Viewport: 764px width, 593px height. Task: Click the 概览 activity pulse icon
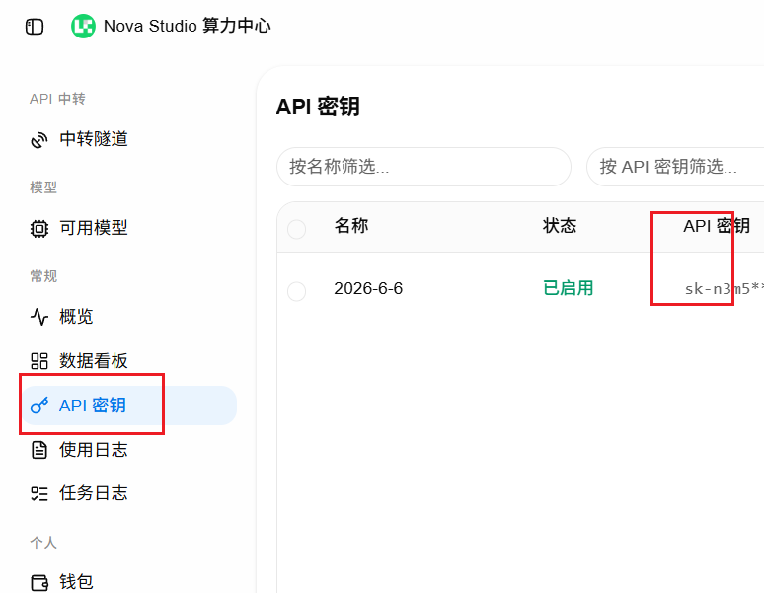[x=38, y=317]
